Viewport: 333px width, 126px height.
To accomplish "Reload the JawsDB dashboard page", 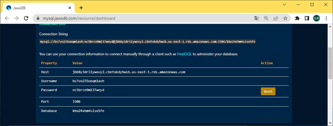I will click(26, 18).
